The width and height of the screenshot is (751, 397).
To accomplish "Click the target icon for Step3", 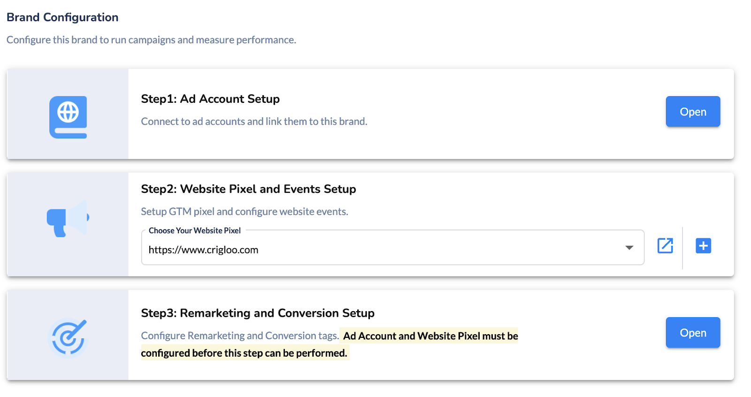I will click(x=68, y=337).
